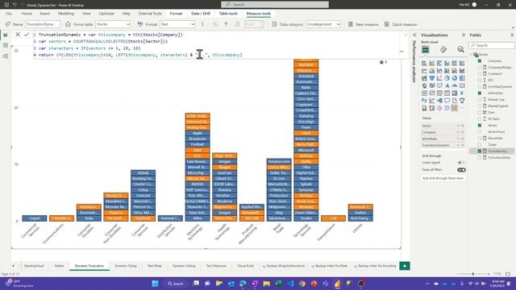This screenshot has width=516, height=290.
Task: Open the Table tools ribbon tab
Action: [228, 14]
